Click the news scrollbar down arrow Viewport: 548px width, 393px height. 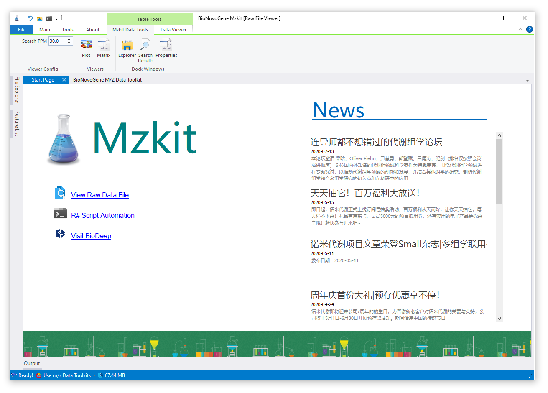click(499, 318)
